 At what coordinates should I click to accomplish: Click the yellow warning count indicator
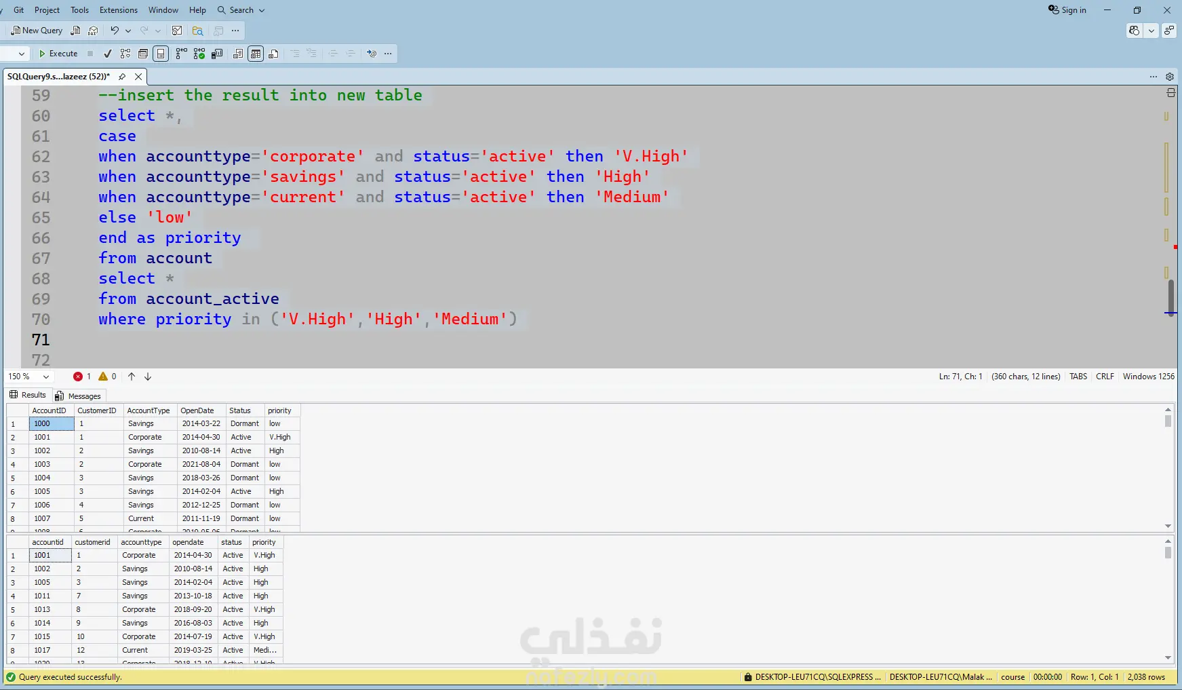click(x=107, y=377)
